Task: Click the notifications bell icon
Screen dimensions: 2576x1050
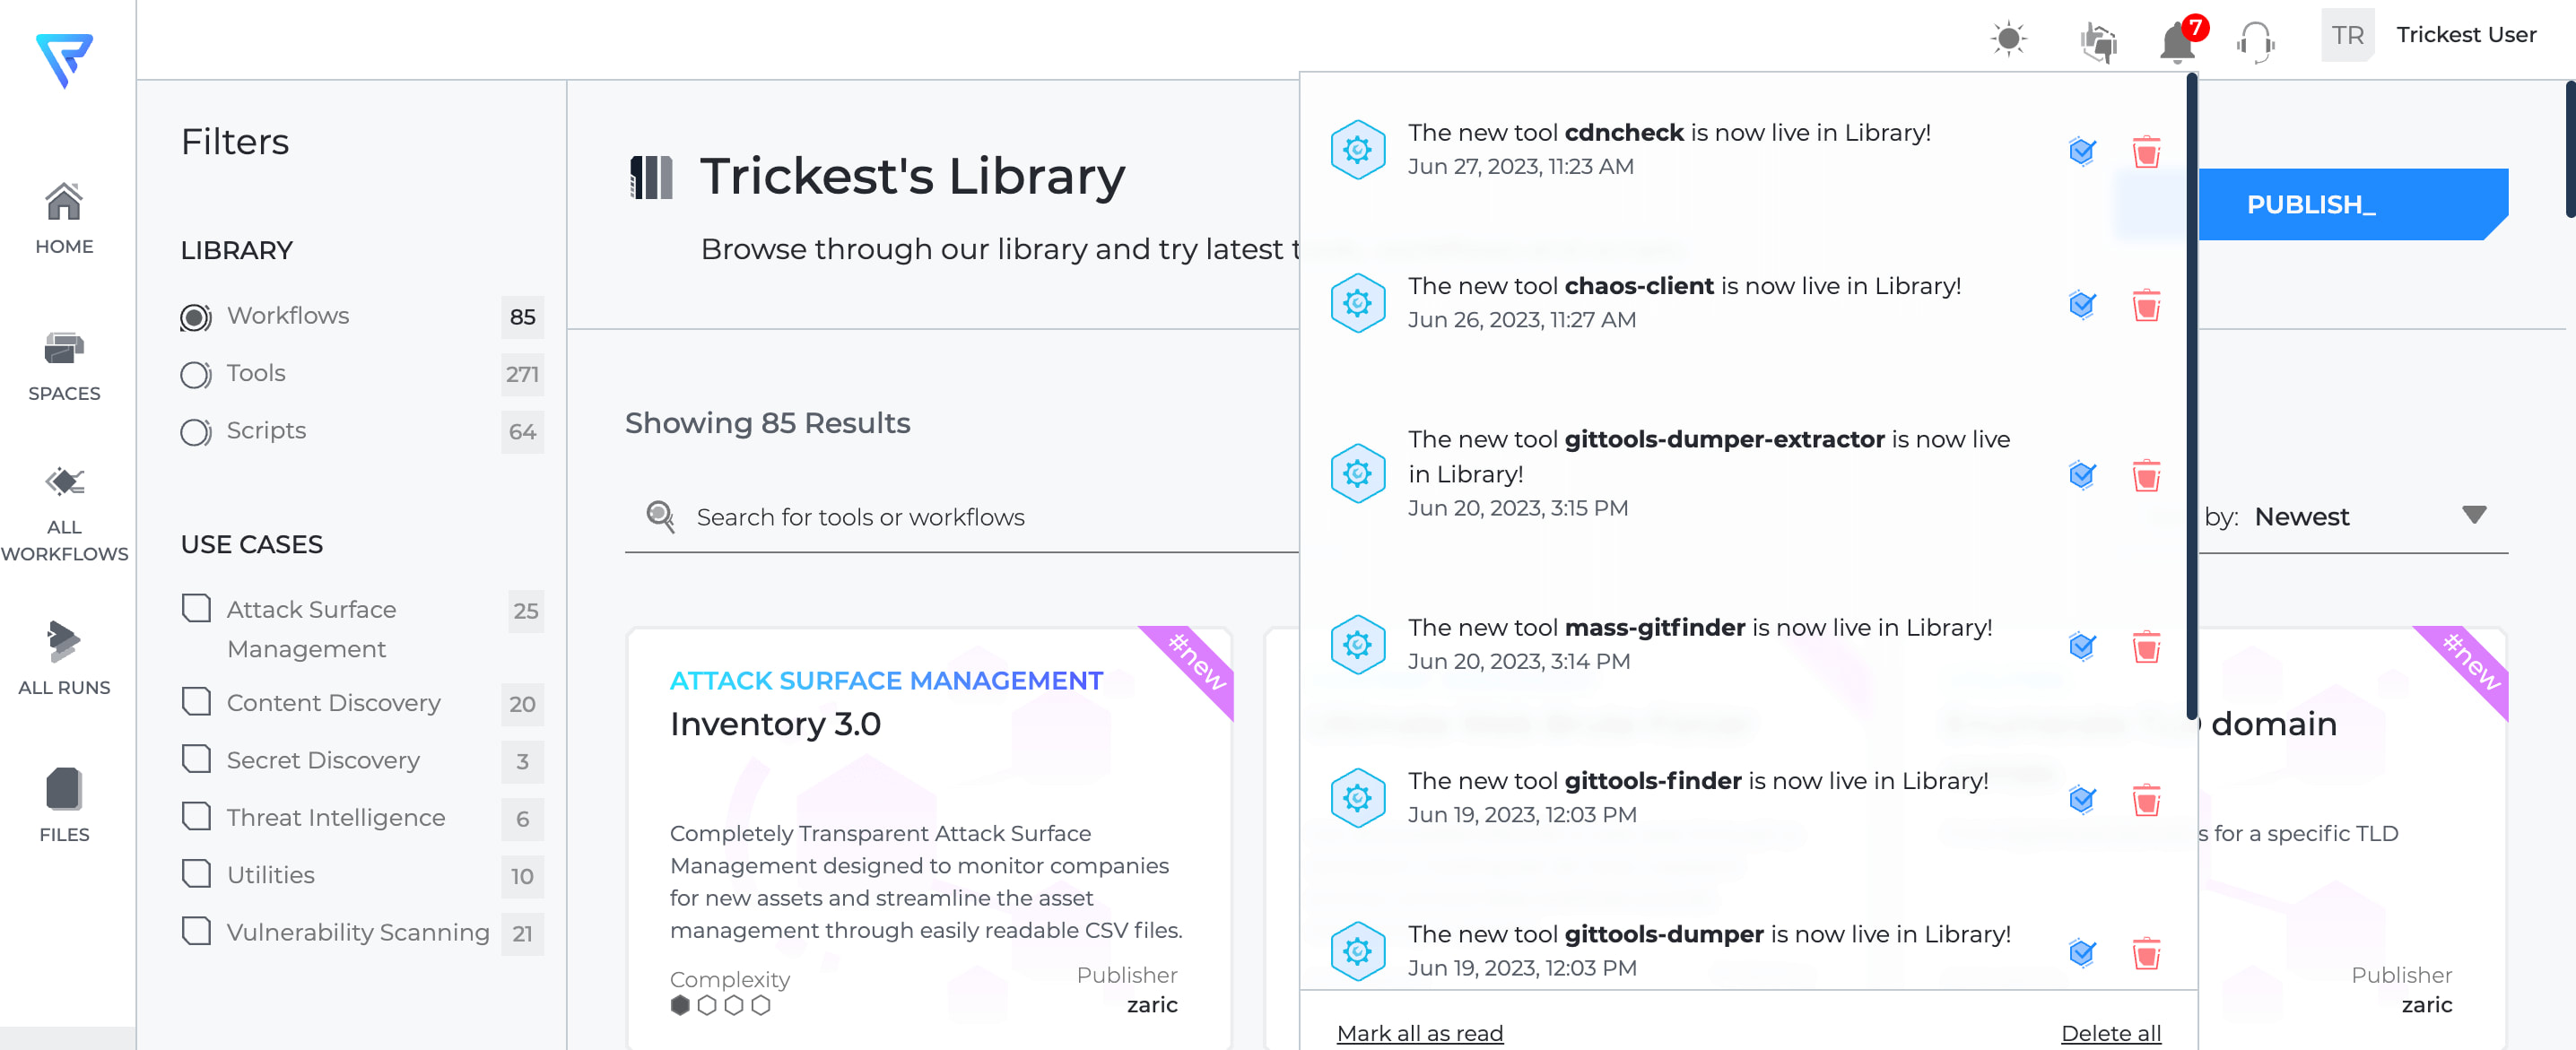Action: pos(2177,43)
